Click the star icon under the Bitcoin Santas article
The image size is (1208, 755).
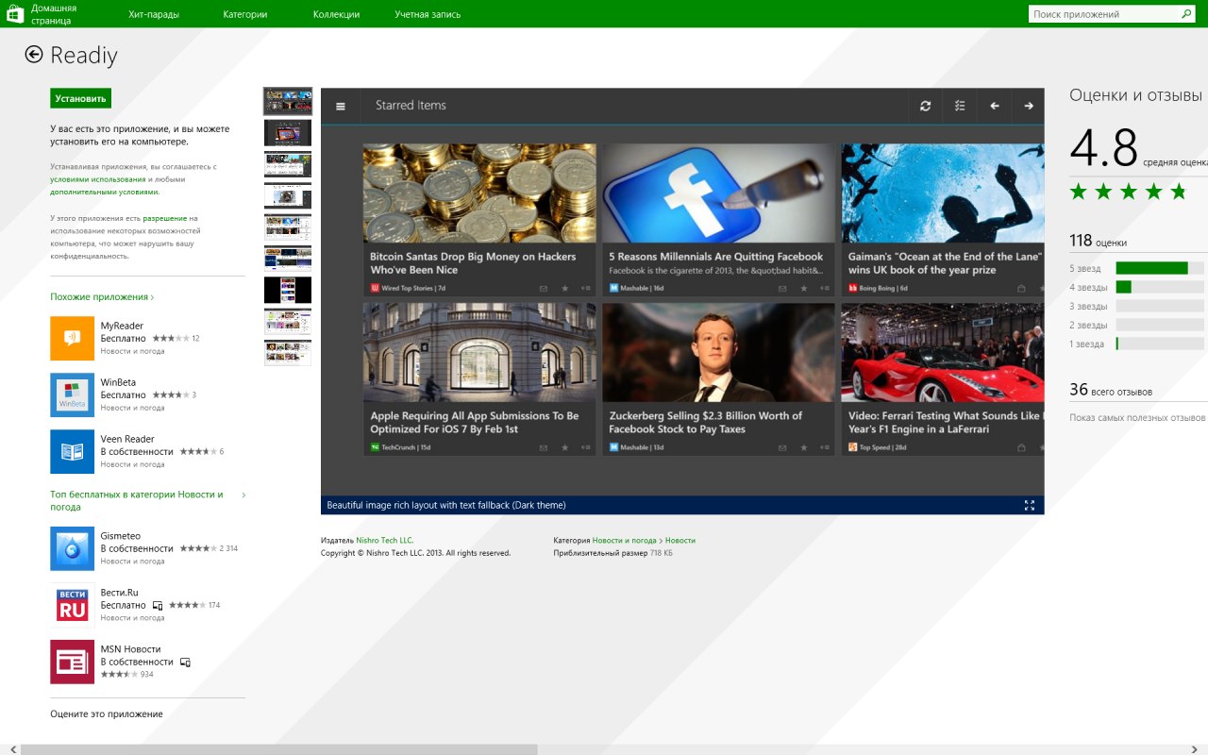tap(564, 288)
